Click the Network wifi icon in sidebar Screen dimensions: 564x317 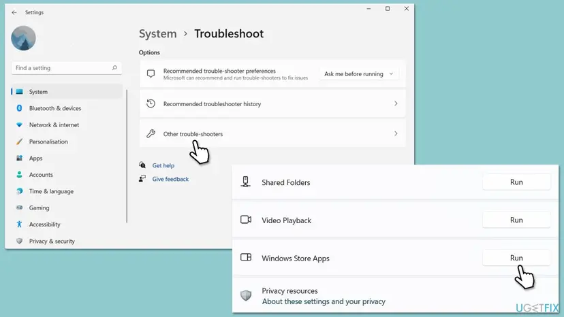[x=20, y=124]
